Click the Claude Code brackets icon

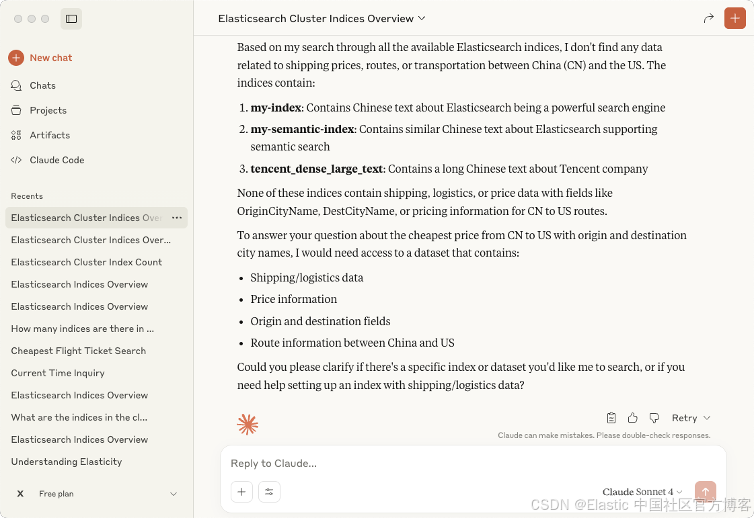[16, 160]
